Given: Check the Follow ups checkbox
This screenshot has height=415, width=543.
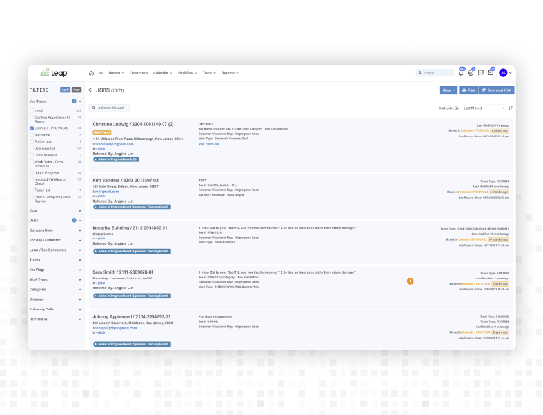Looking at the screenshot, I should (32, 141).
